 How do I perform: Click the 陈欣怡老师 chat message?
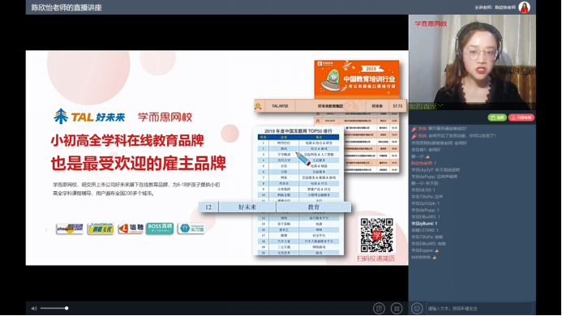tap(423, 163)
